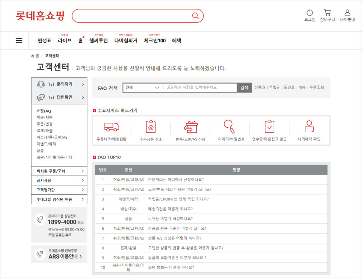Image resolution: width=362 pixels, height=278 pixels.
Task: Expand 1:1 답변확인 chevron
Action: tap(83, 97)
